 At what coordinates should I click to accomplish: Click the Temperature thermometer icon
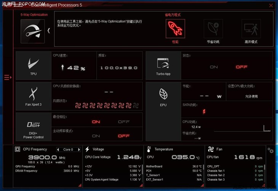tap(149, 150)
